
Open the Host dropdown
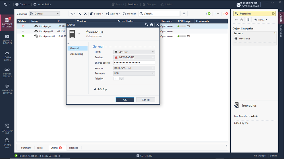click(x=134, y=52)
